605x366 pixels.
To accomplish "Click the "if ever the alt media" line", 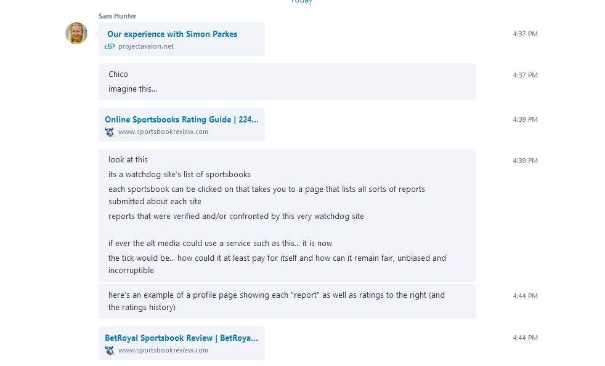I will coord(220,243).
